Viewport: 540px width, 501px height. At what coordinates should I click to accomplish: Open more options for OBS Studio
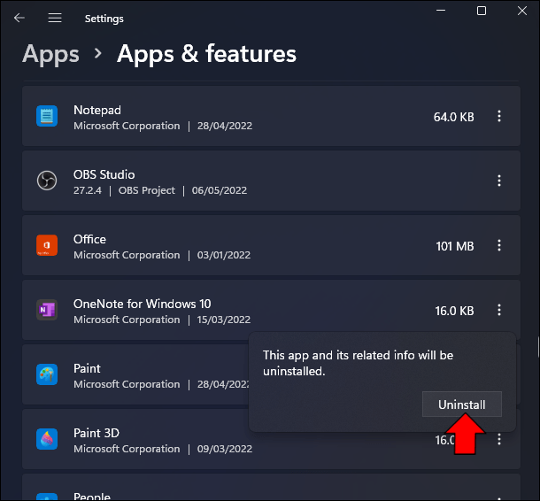pyautogui.click(x=499, y=181)
